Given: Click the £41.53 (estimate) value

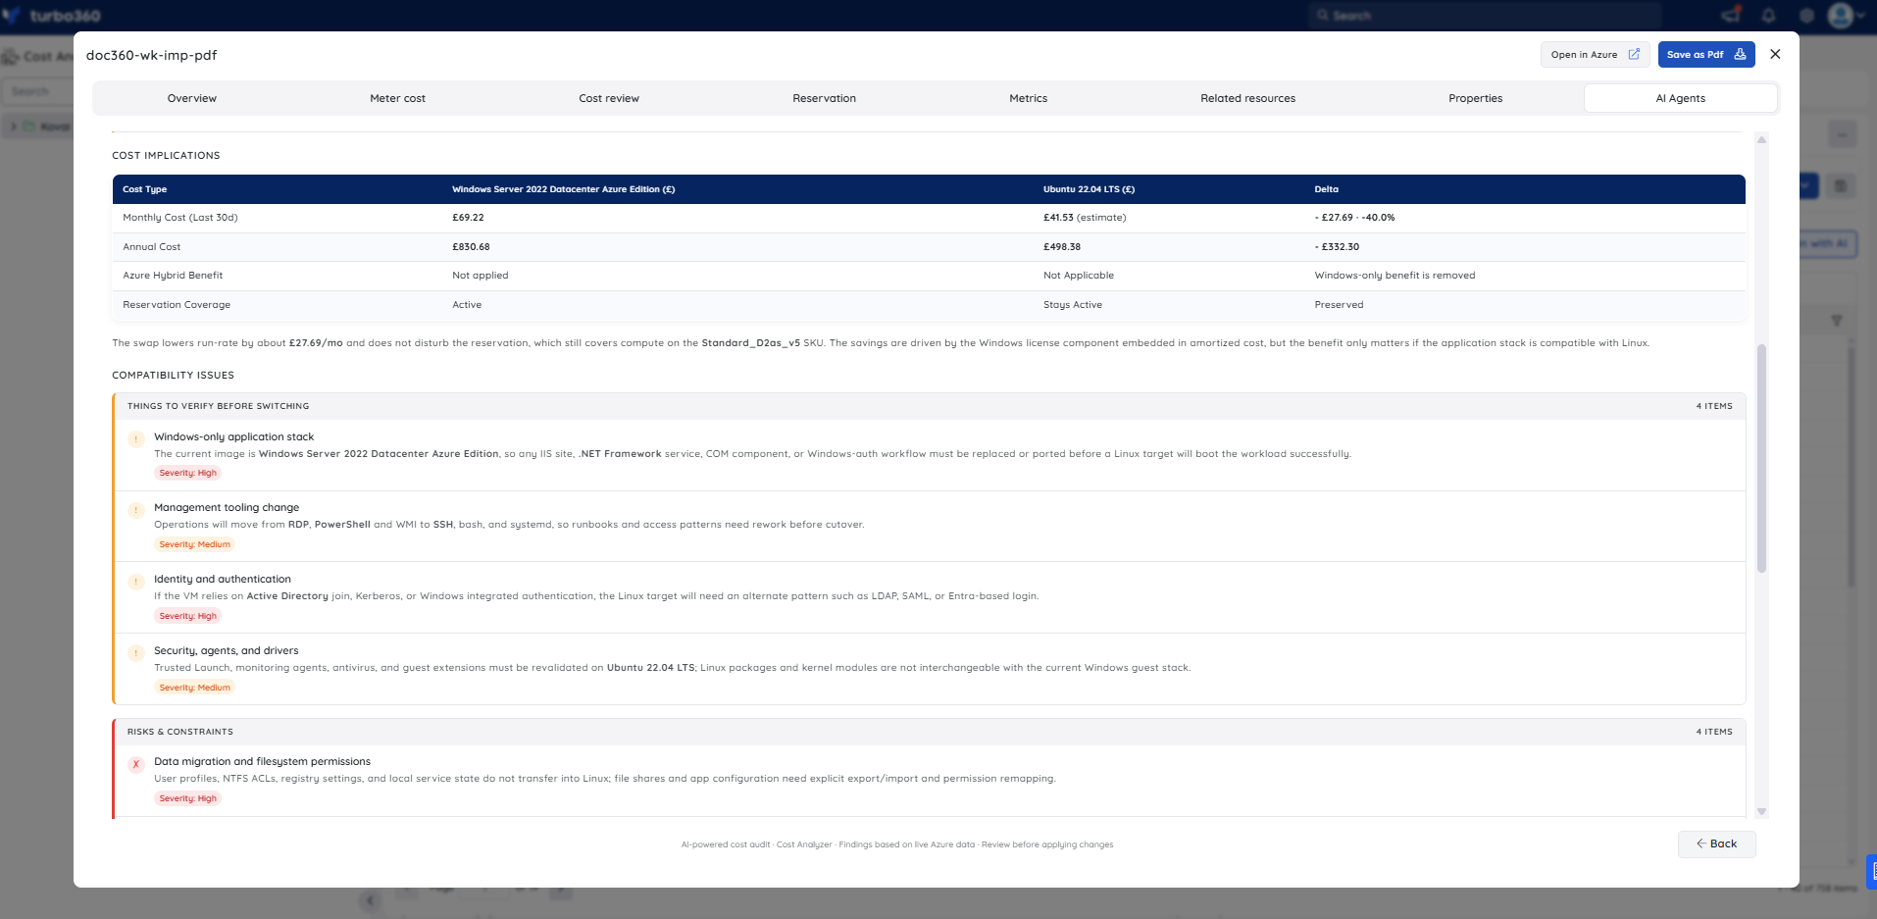Looking at the screenshot, I should [x=1085, y=218].
